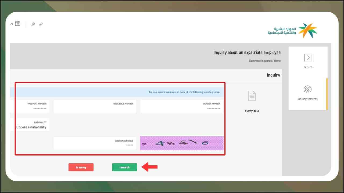The width and height of the screenshot is (344, 193).
Task: Click the Verification Code input field
Action: click(x=95, y=143)
